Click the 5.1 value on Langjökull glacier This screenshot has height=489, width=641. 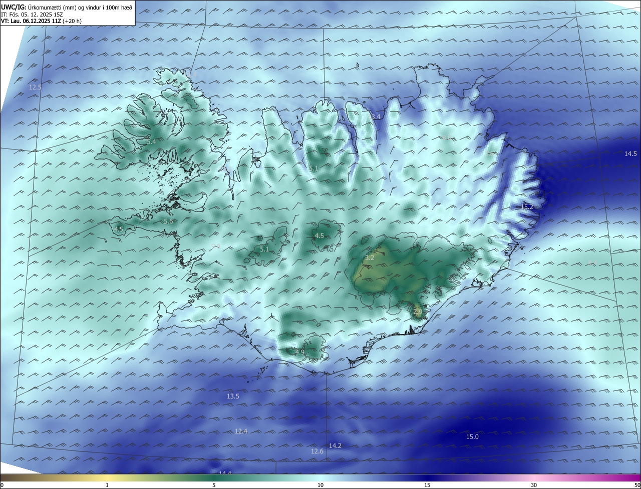(264, 249)
